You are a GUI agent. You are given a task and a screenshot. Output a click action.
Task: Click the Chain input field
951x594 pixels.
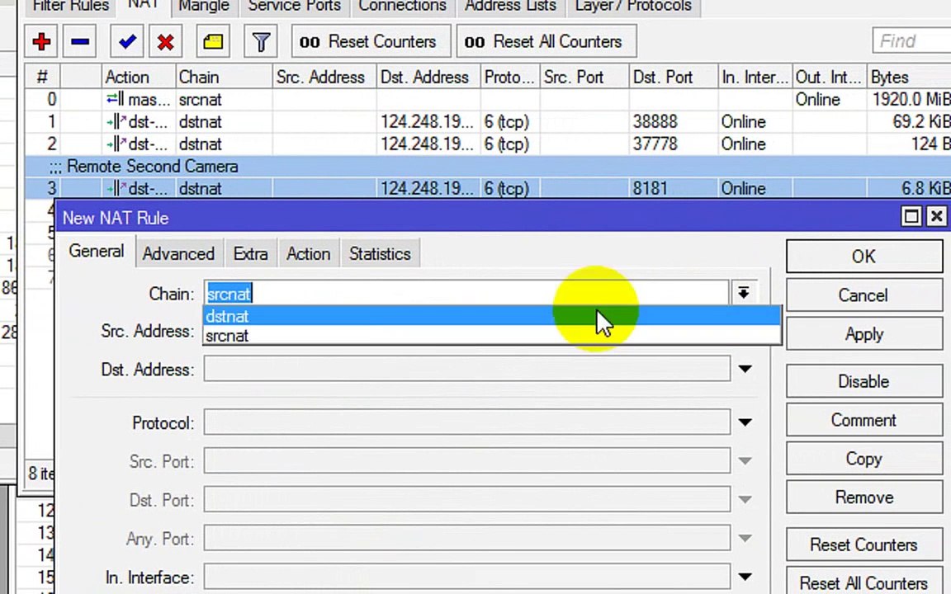coord(466,294)
